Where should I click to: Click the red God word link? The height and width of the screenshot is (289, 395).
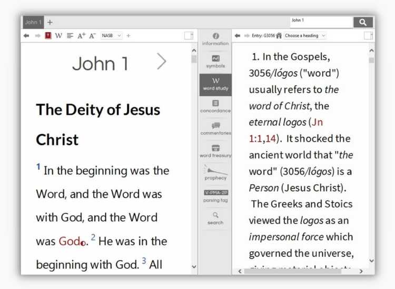point(69,241)
